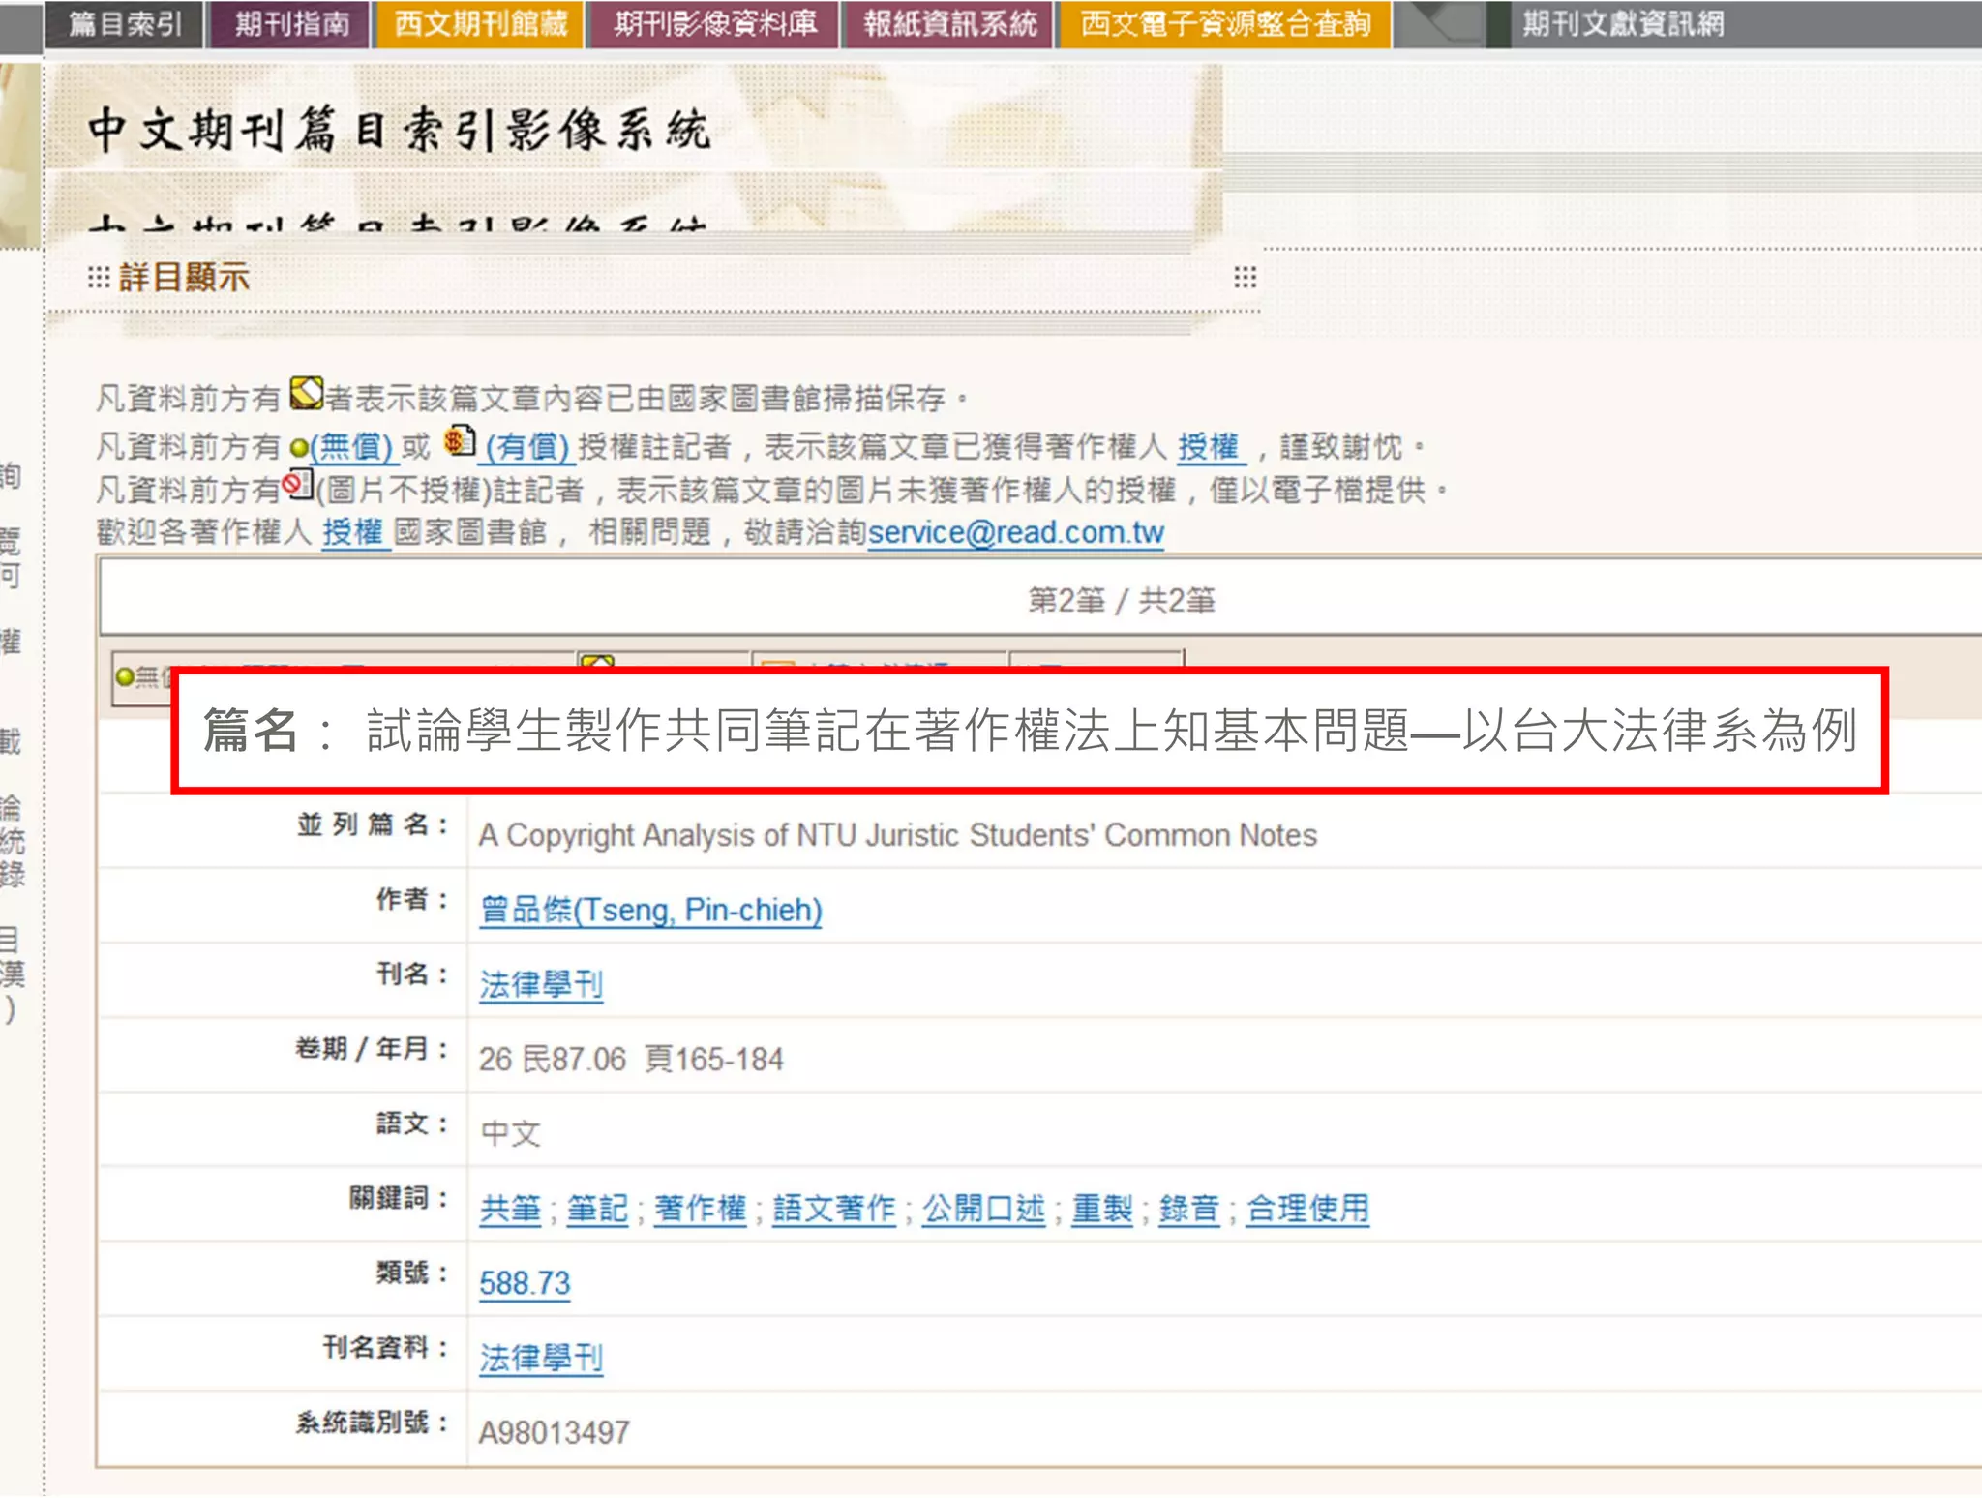Click the record counter 第2筆 / 共2筆
The height and width of the screenshot is (1498, 1982).
(1121, 600)
